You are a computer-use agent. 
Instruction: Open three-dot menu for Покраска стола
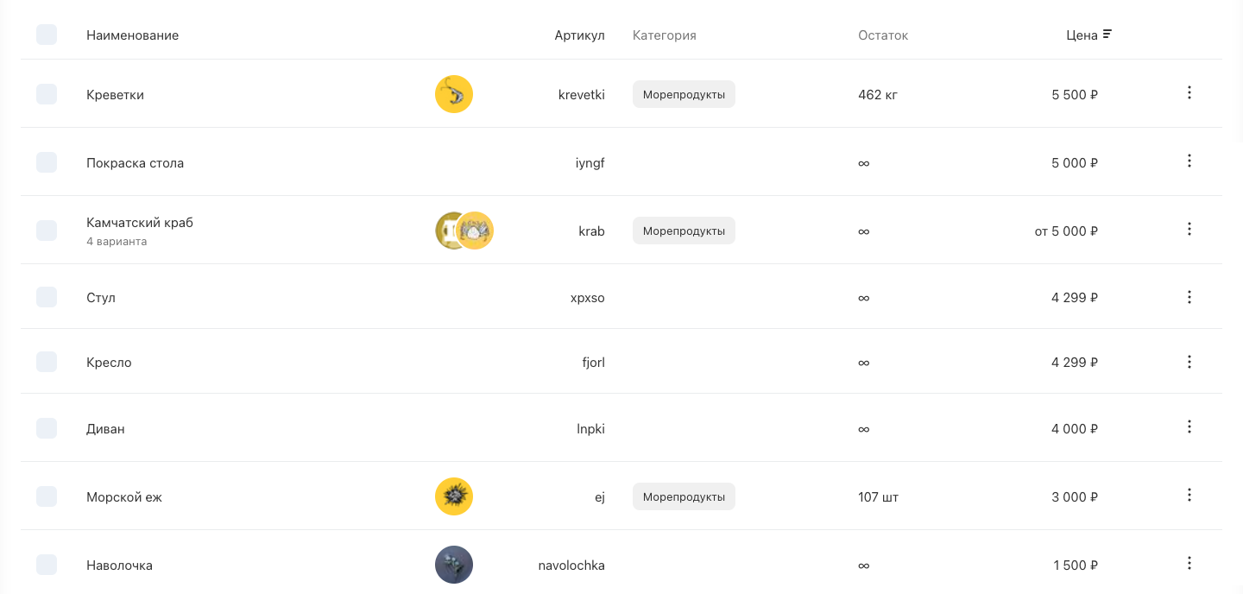pos(1189,161)
